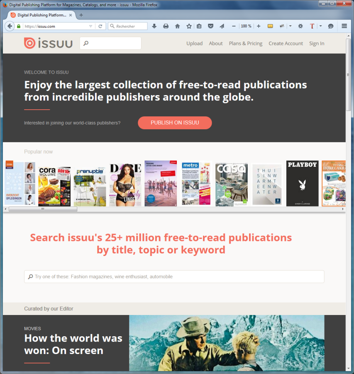The image size is (354, 374).
Task: Open the downloads arrow icon
Action: (154, 26)
